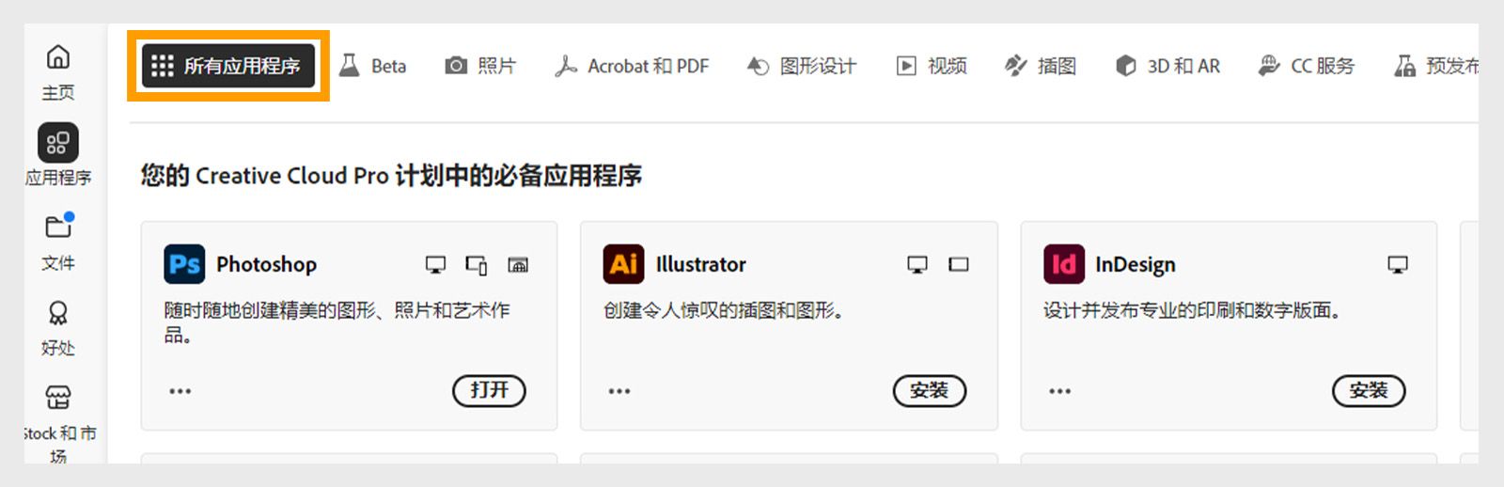Open Photoshop with the 打开 button

pyautogui.click(x=489, y=390)
